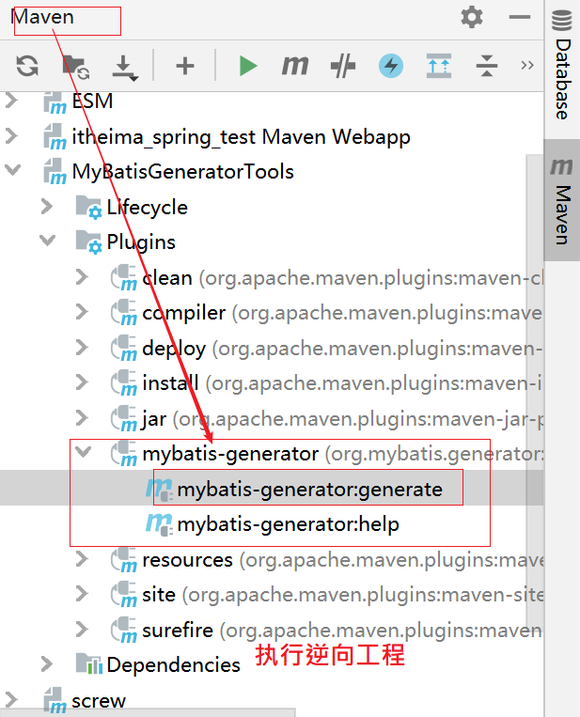The width and height of the screenshot is (580, 717).
Task: Expand the screw project node
Action: [x=12, y=700]
